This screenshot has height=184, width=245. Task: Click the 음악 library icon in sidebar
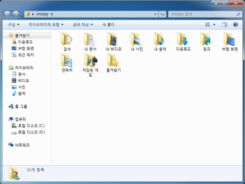[14, 93]
